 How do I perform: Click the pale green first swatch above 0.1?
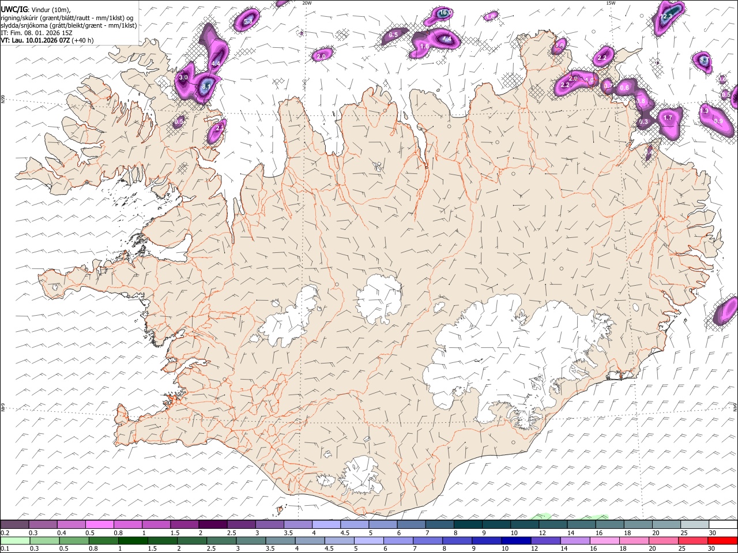[15, 540]
